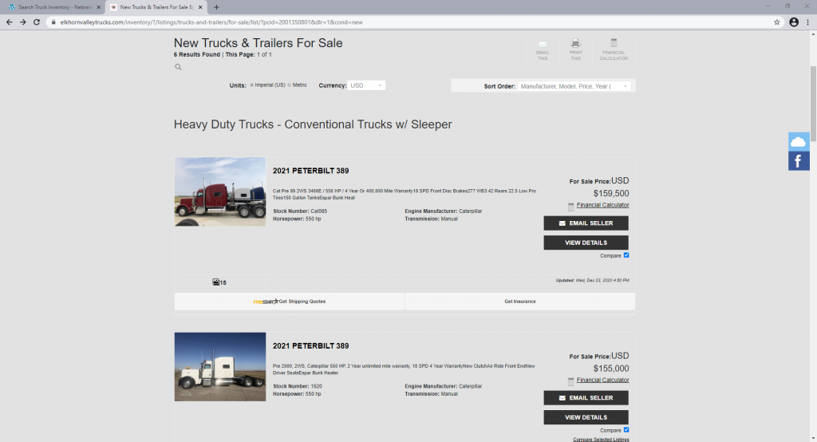Close the New Trucks & Trailers tab
The width and height of the screenshot is (817, 442).
coord(200,7)
